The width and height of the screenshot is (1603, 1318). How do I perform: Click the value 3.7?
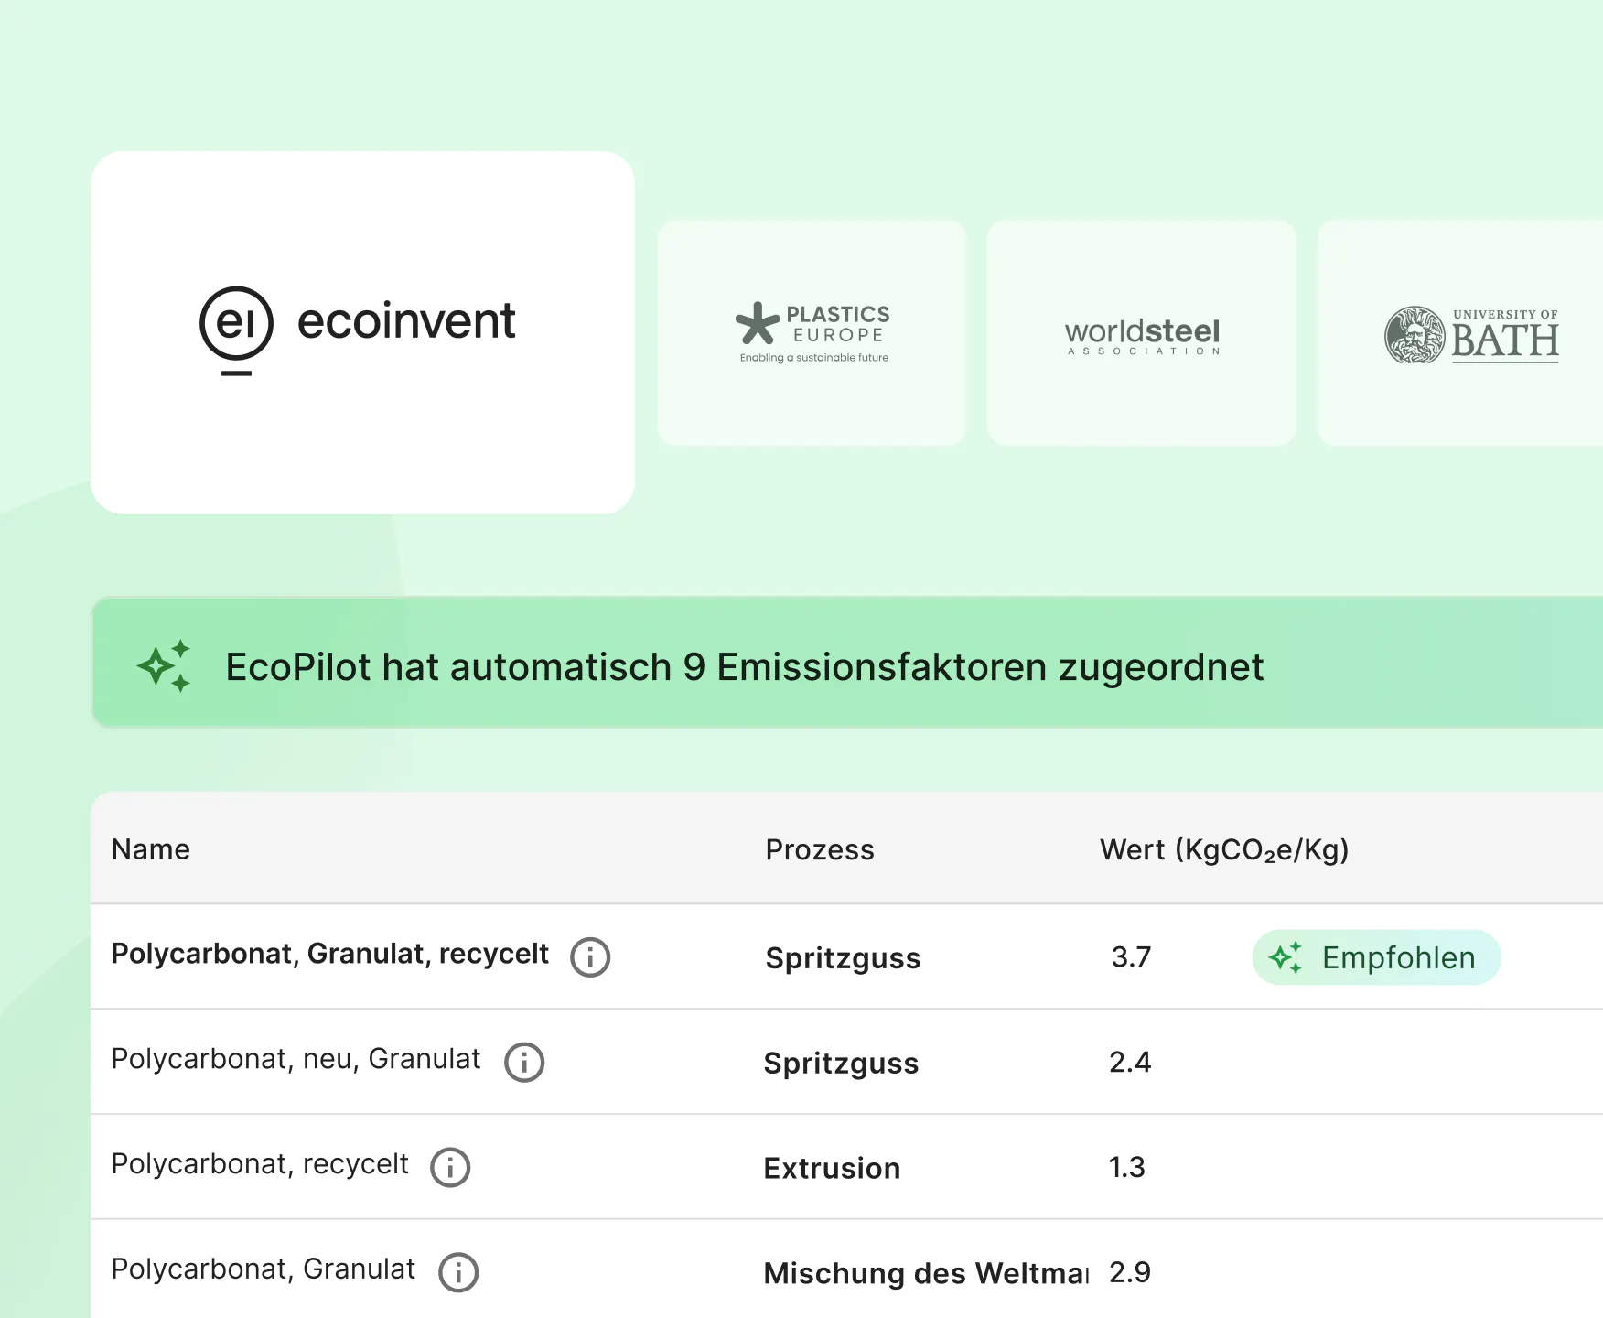[1131, 957]
